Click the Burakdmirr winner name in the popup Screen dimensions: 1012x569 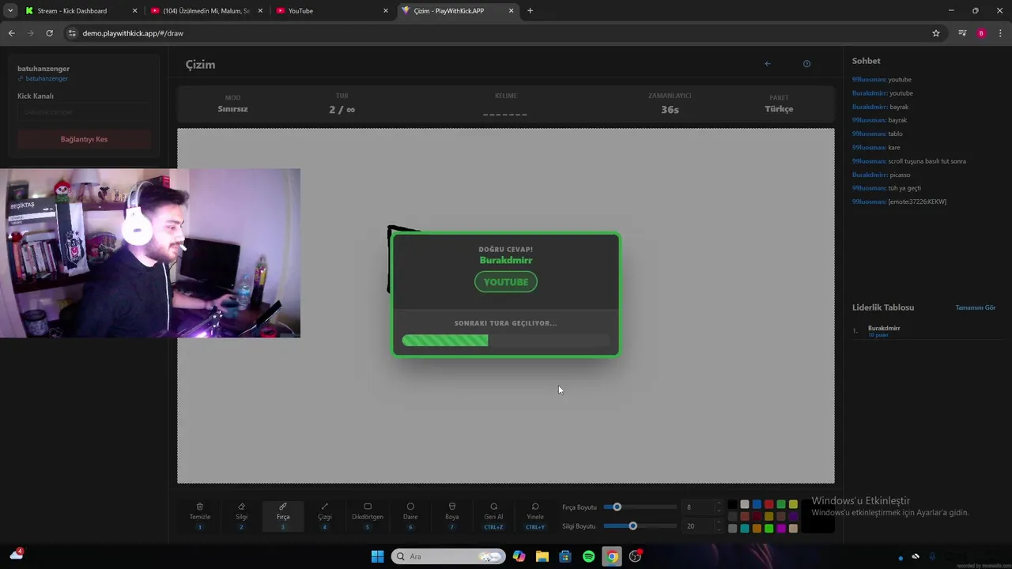pos(506,260)
